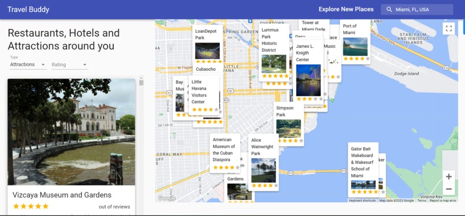Image resolution: width=465 pixels, height=216 pixels.
Task: Click the Cubaocho map card
Action: [x=205, y=69]
